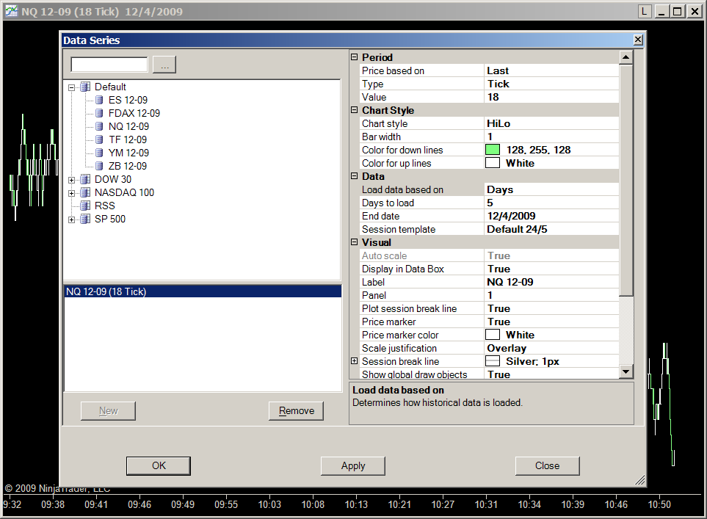The image size is (707, 519).
Task: Select FDAX 12-09 in instrument tree
Action: pyautogui.click(x=134, y=113)
